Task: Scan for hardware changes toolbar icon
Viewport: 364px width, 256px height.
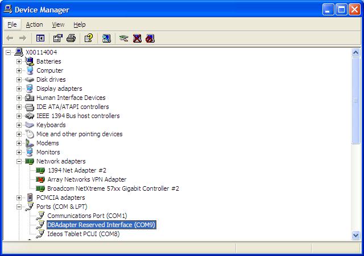Action: [x=106, y=38]
